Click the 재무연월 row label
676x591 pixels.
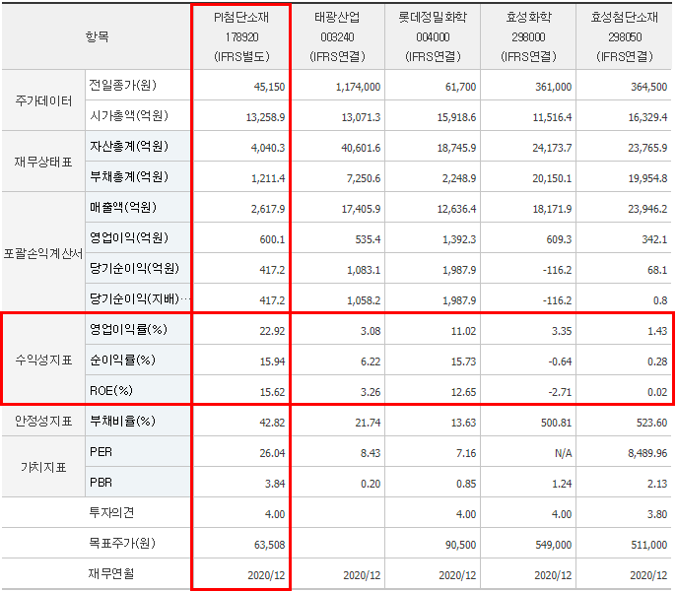111,573
